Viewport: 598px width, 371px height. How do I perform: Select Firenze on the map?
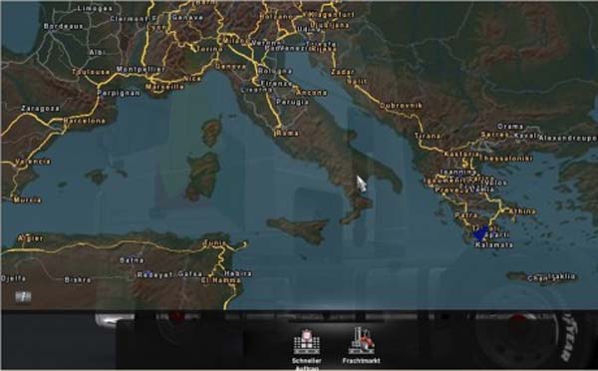pos(276,83)
